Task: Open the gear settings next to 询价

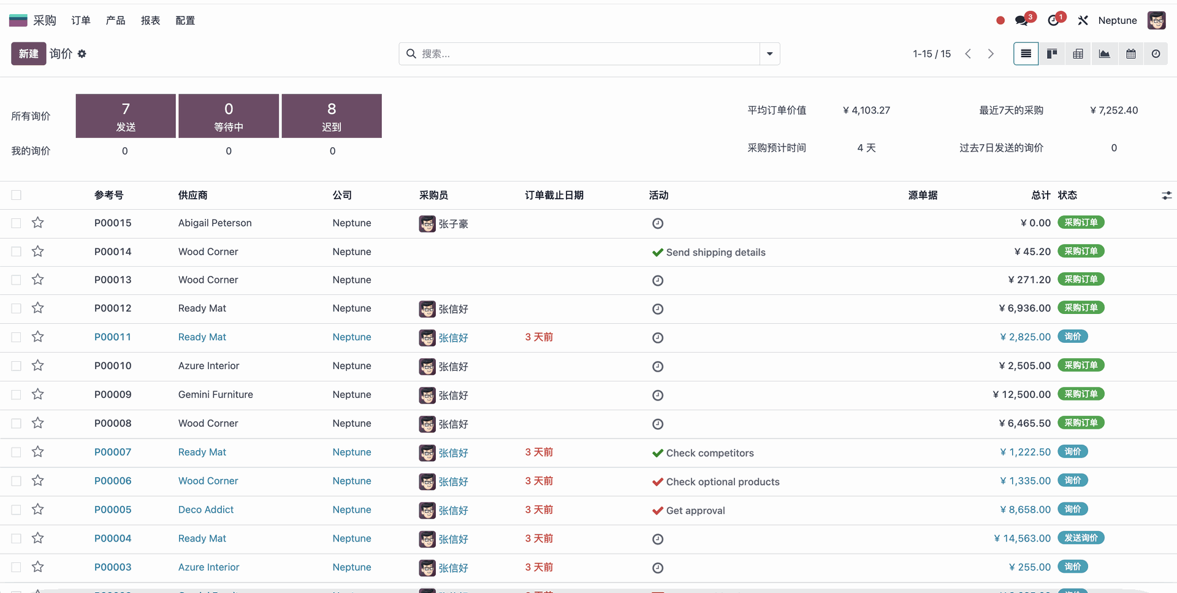Action: [82, 54]
